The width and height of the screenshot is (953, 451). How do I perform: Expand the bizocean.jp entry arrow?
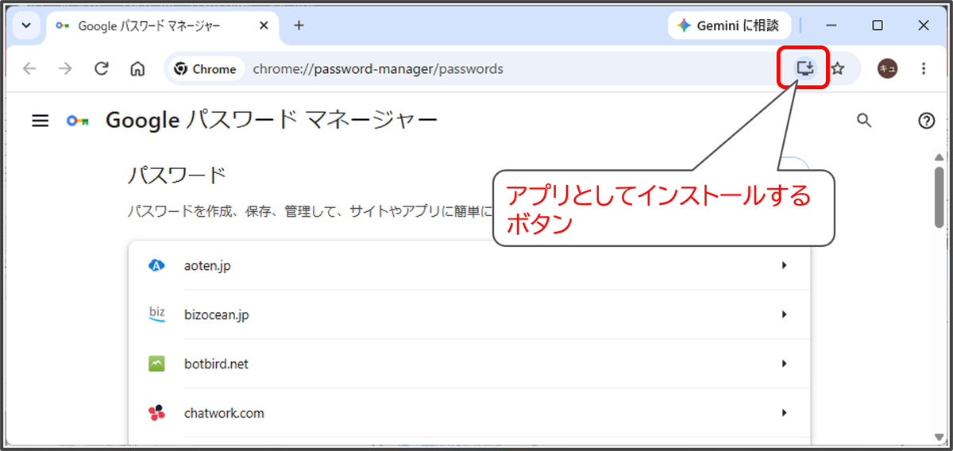784,314
